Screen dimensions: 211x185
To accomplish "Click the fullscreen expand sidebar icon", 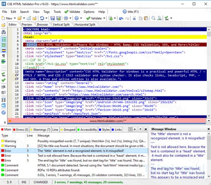I will click(4, 100).
